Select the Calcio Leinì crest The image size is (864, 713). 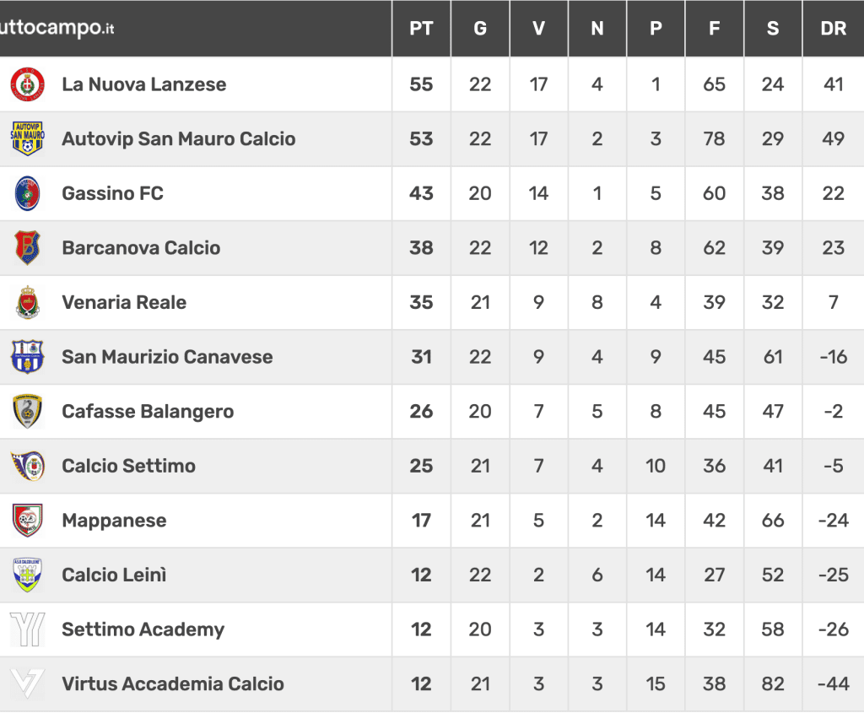coord(28,575)
